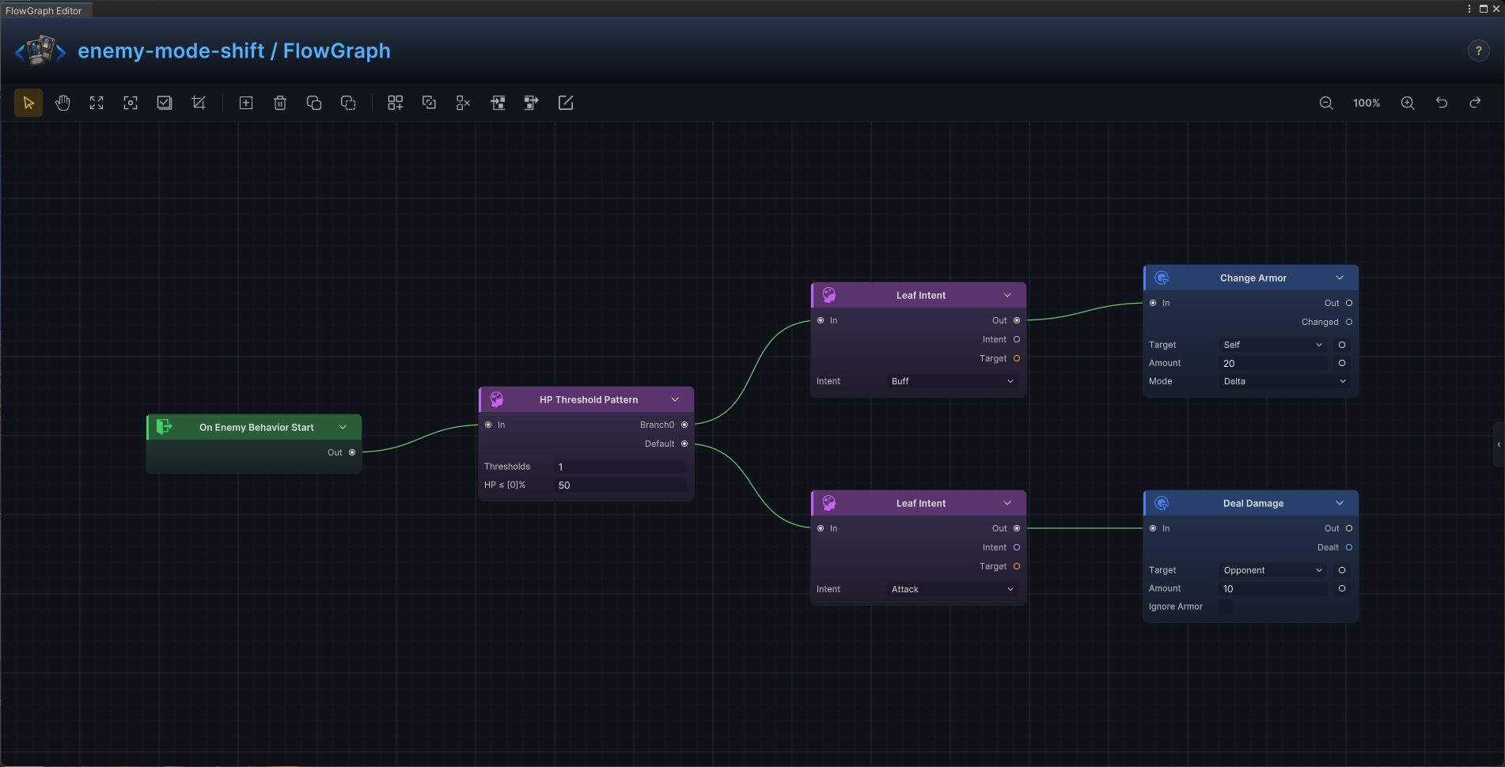Click the add node plus icon

pos(246,103)
